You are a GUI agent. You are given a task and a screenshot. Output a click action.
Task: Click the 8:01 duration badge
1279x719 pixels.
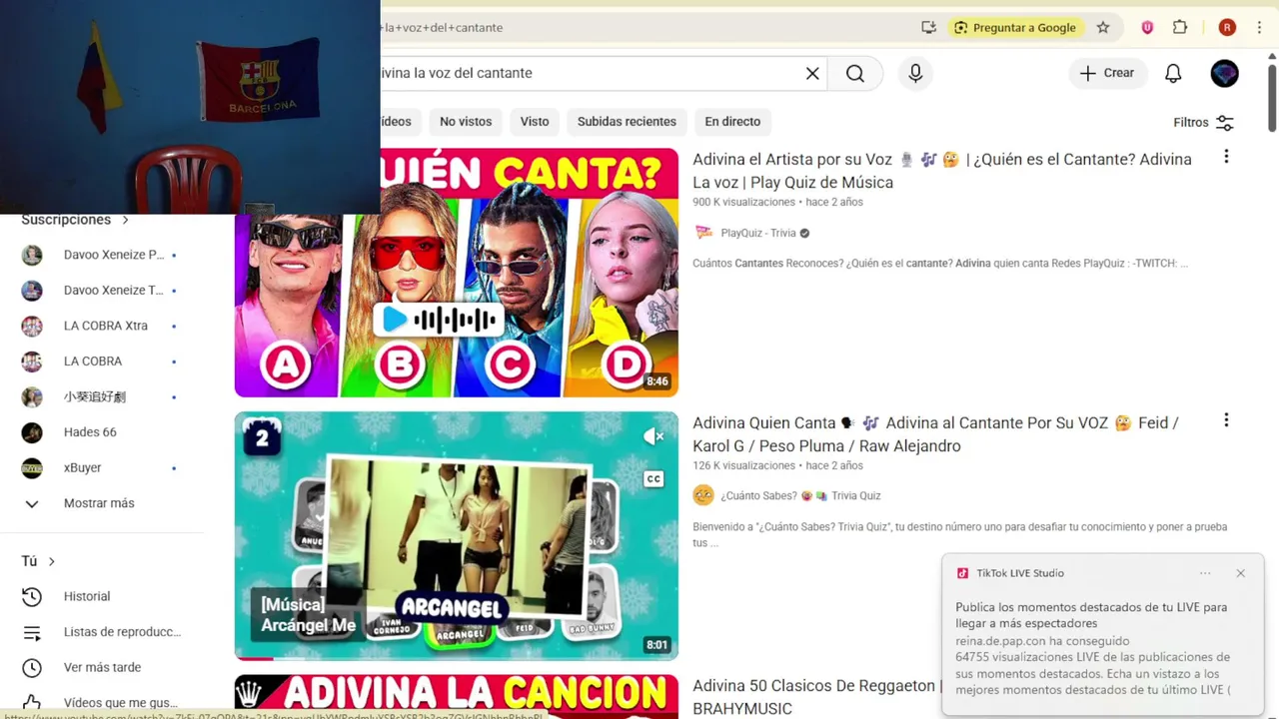[657, 645]
